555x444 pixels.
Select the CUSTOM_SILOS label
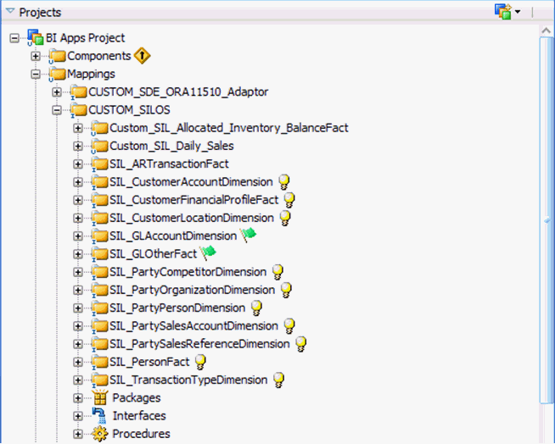(129, 110)
